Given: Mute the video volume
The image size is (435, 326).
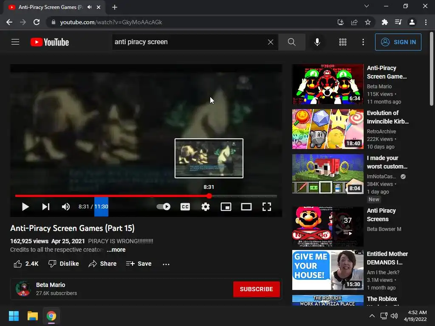Looking at the screenshot, I should pos(66,207).
